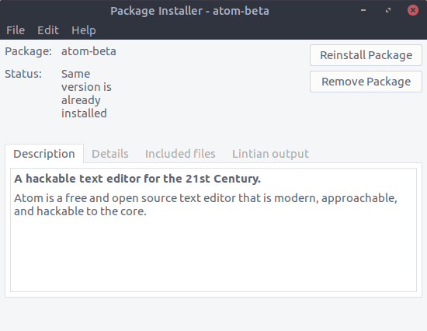Click the 'Status:' label
The image size is (427, 331).
23,74
